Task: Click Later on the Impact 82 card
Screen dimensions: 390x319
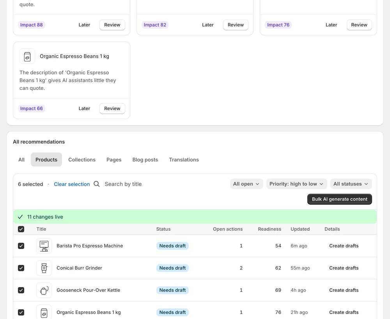Action: [x=208, y=25]
